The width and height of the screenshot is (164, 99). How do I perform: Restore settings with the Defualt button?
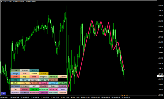coord(34,74)
